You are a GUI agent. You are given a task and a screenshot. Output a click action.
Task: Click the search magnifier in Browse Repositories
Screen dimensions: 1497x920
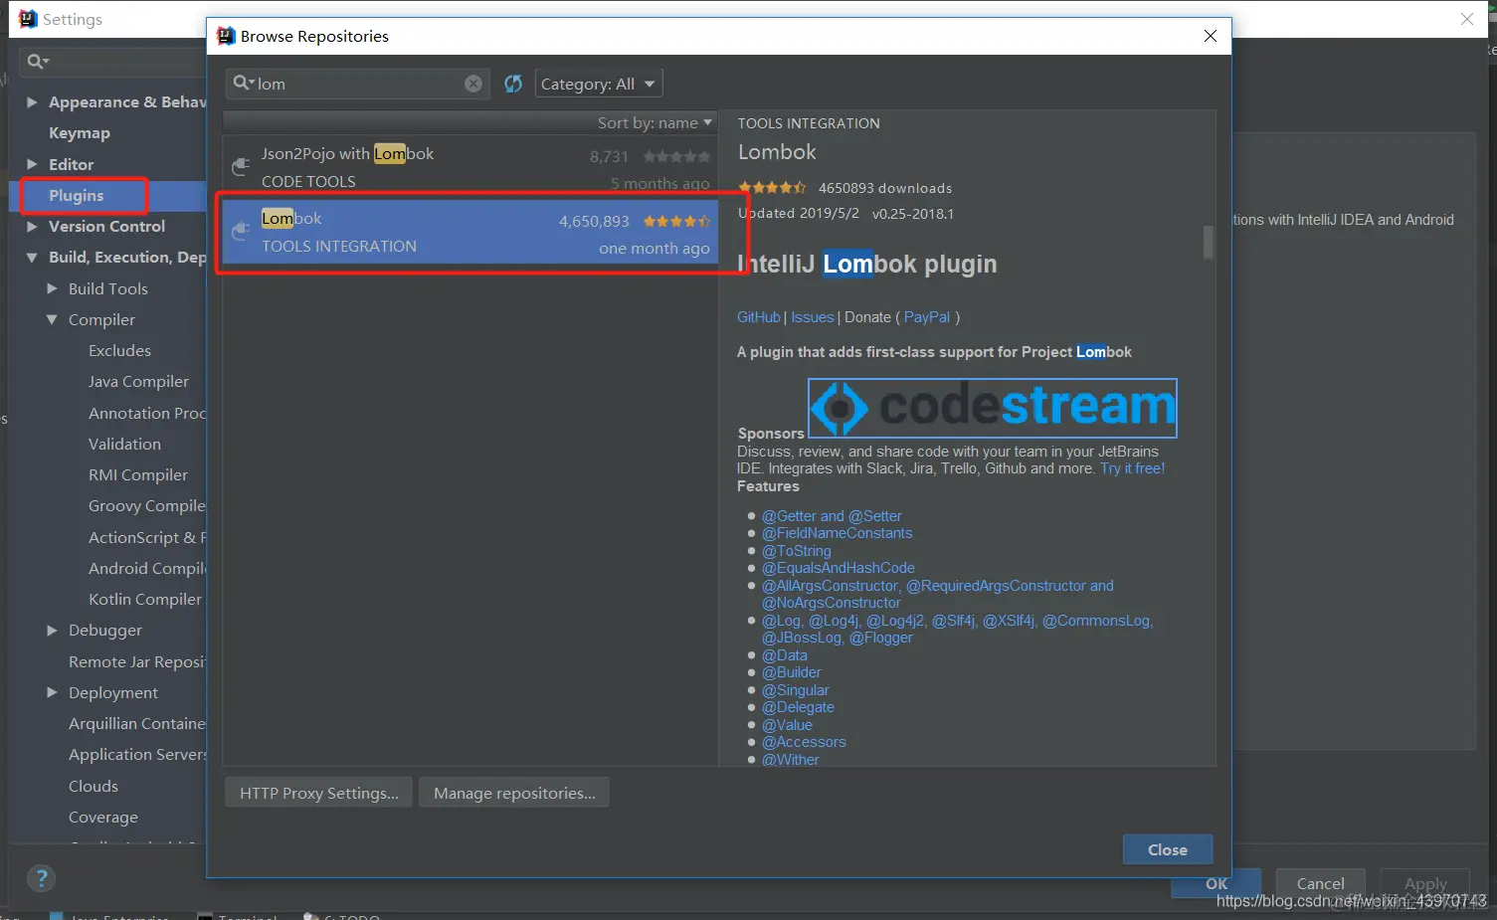pyautogui.click(x=244, y=83)
